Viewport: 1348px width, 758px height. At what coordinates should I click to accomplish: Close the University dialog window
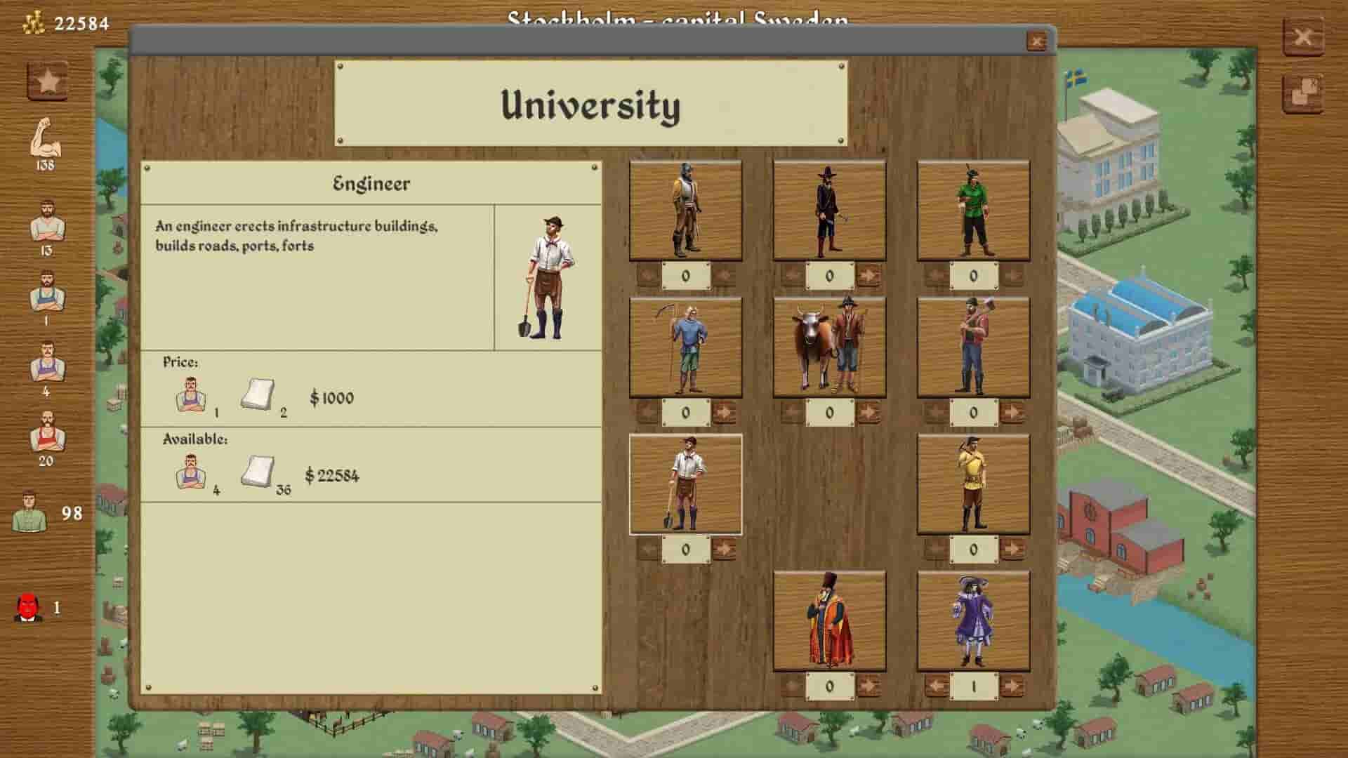click(x=1036, y=41)
